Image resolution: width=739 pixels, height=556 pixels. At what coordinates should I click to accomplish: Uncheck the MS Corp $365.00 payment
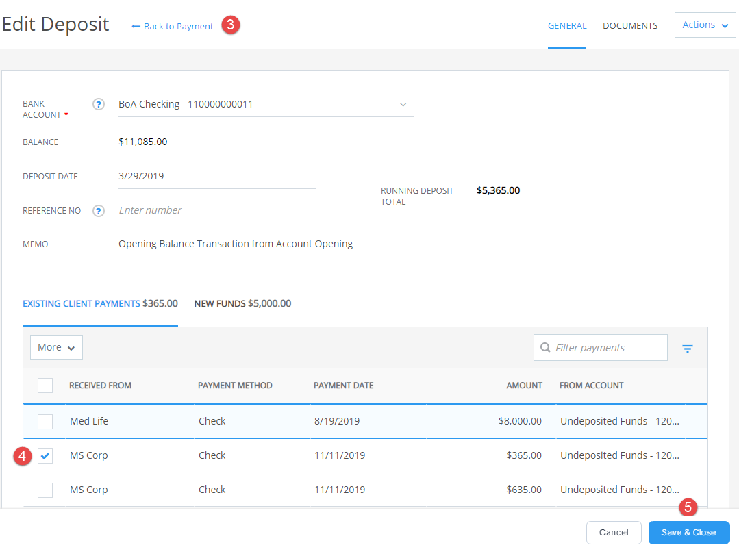pos(45,455)
